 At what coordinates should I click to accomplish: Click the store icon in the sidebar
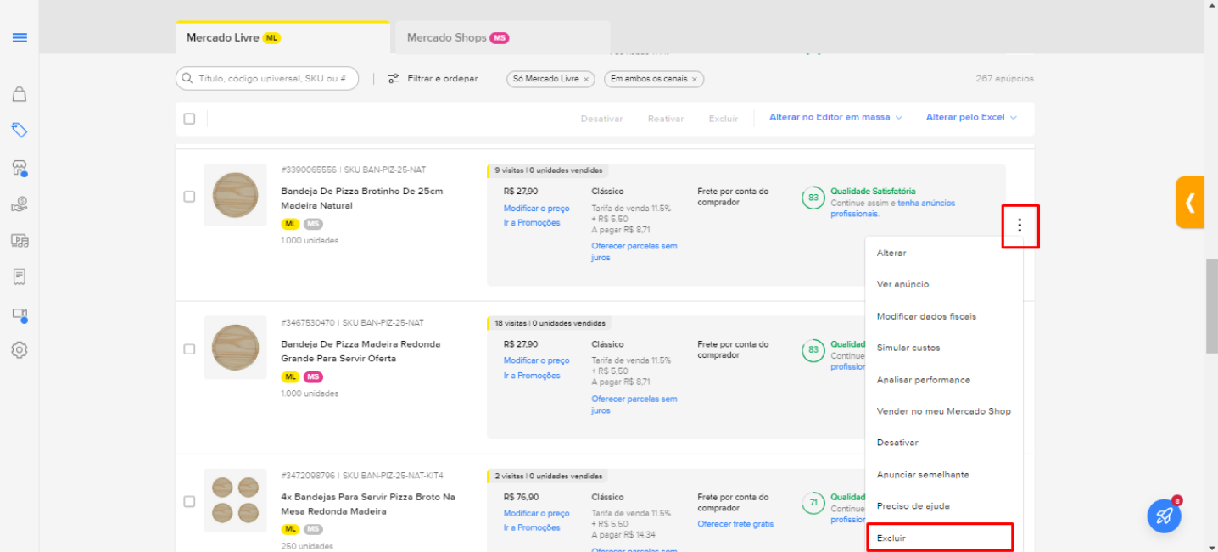(x=20, y=168)
